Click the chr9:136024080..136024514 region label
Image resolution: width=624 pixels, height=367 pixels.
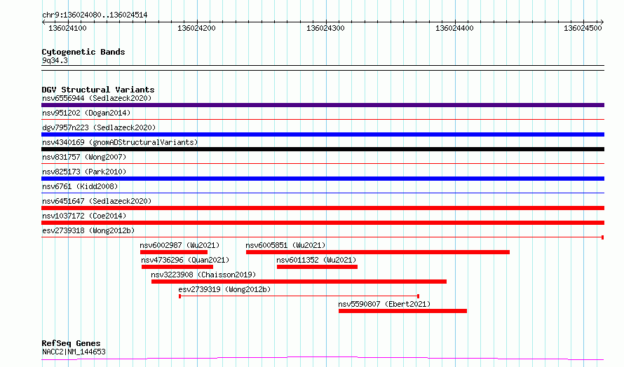pyautogui.click(x=95, y=15)
